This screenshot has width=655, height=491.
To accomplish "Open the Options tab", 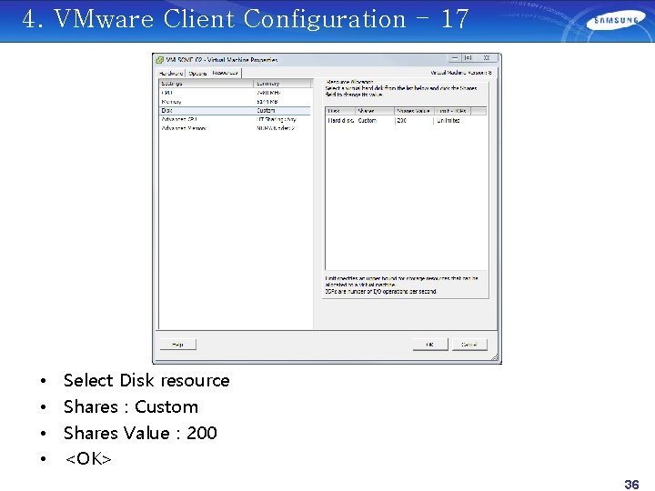I will coord(197,73).
